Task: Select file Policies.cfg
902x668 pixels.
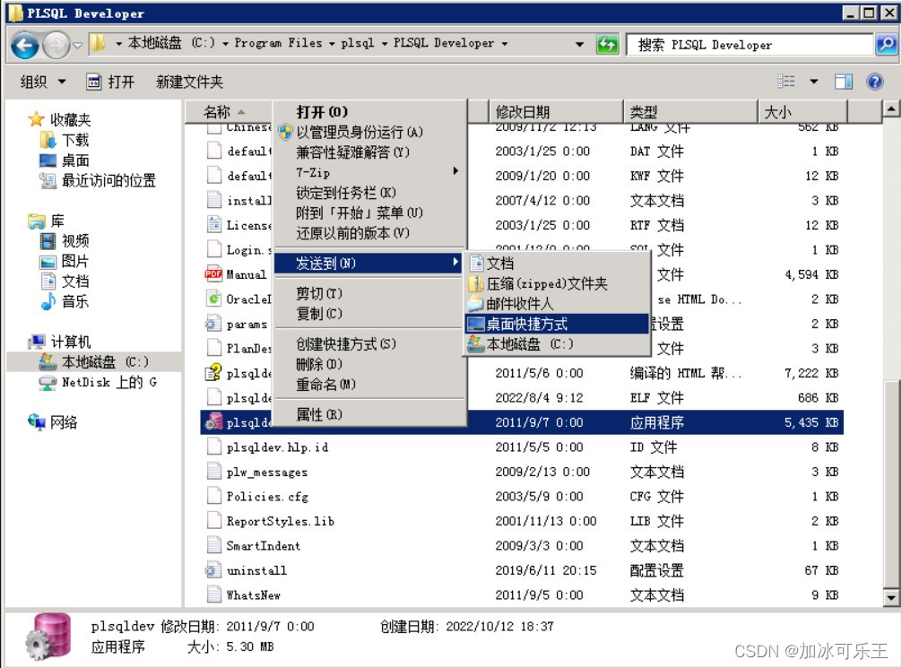Action: [x=267, y=496]
